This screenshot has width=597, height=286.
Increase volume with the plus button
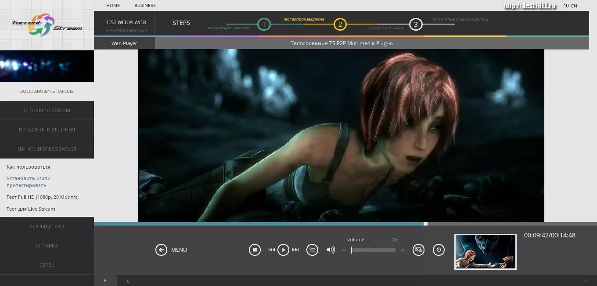[x=403, y=251]
